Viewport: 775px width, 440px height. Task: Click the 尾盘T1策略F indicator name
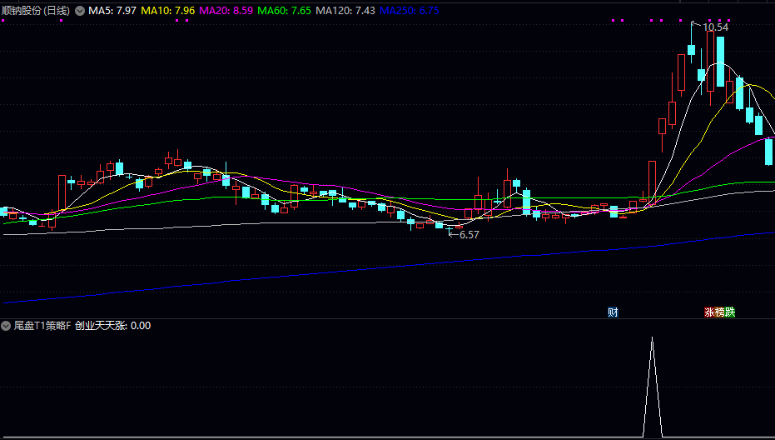(x=42, y=326)
